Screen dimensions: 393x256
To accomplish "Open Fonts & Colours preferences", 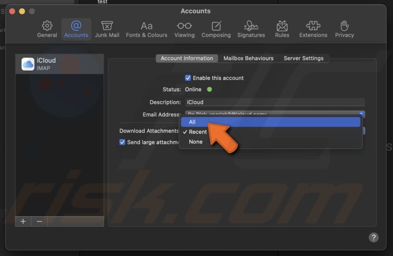I will tap(146, 29).
